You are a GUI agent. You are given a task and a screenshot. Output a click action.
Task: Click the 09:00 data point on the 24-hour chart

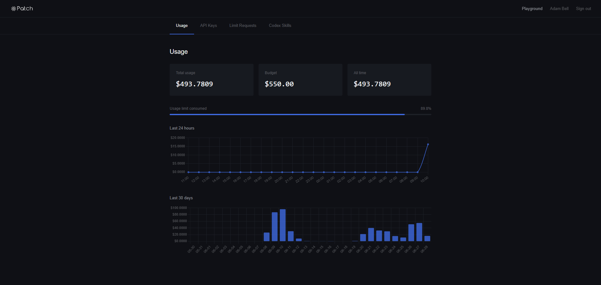tap(418, 172)
